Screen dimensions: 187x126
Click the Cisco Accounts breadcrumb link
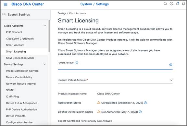pos(77,13)
